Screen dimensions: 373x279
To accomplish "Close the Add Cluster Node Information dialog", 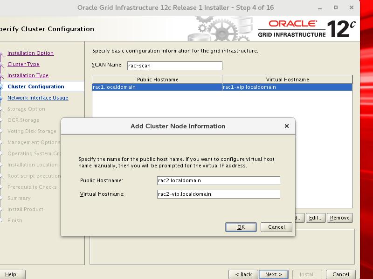I will (287, 126).
